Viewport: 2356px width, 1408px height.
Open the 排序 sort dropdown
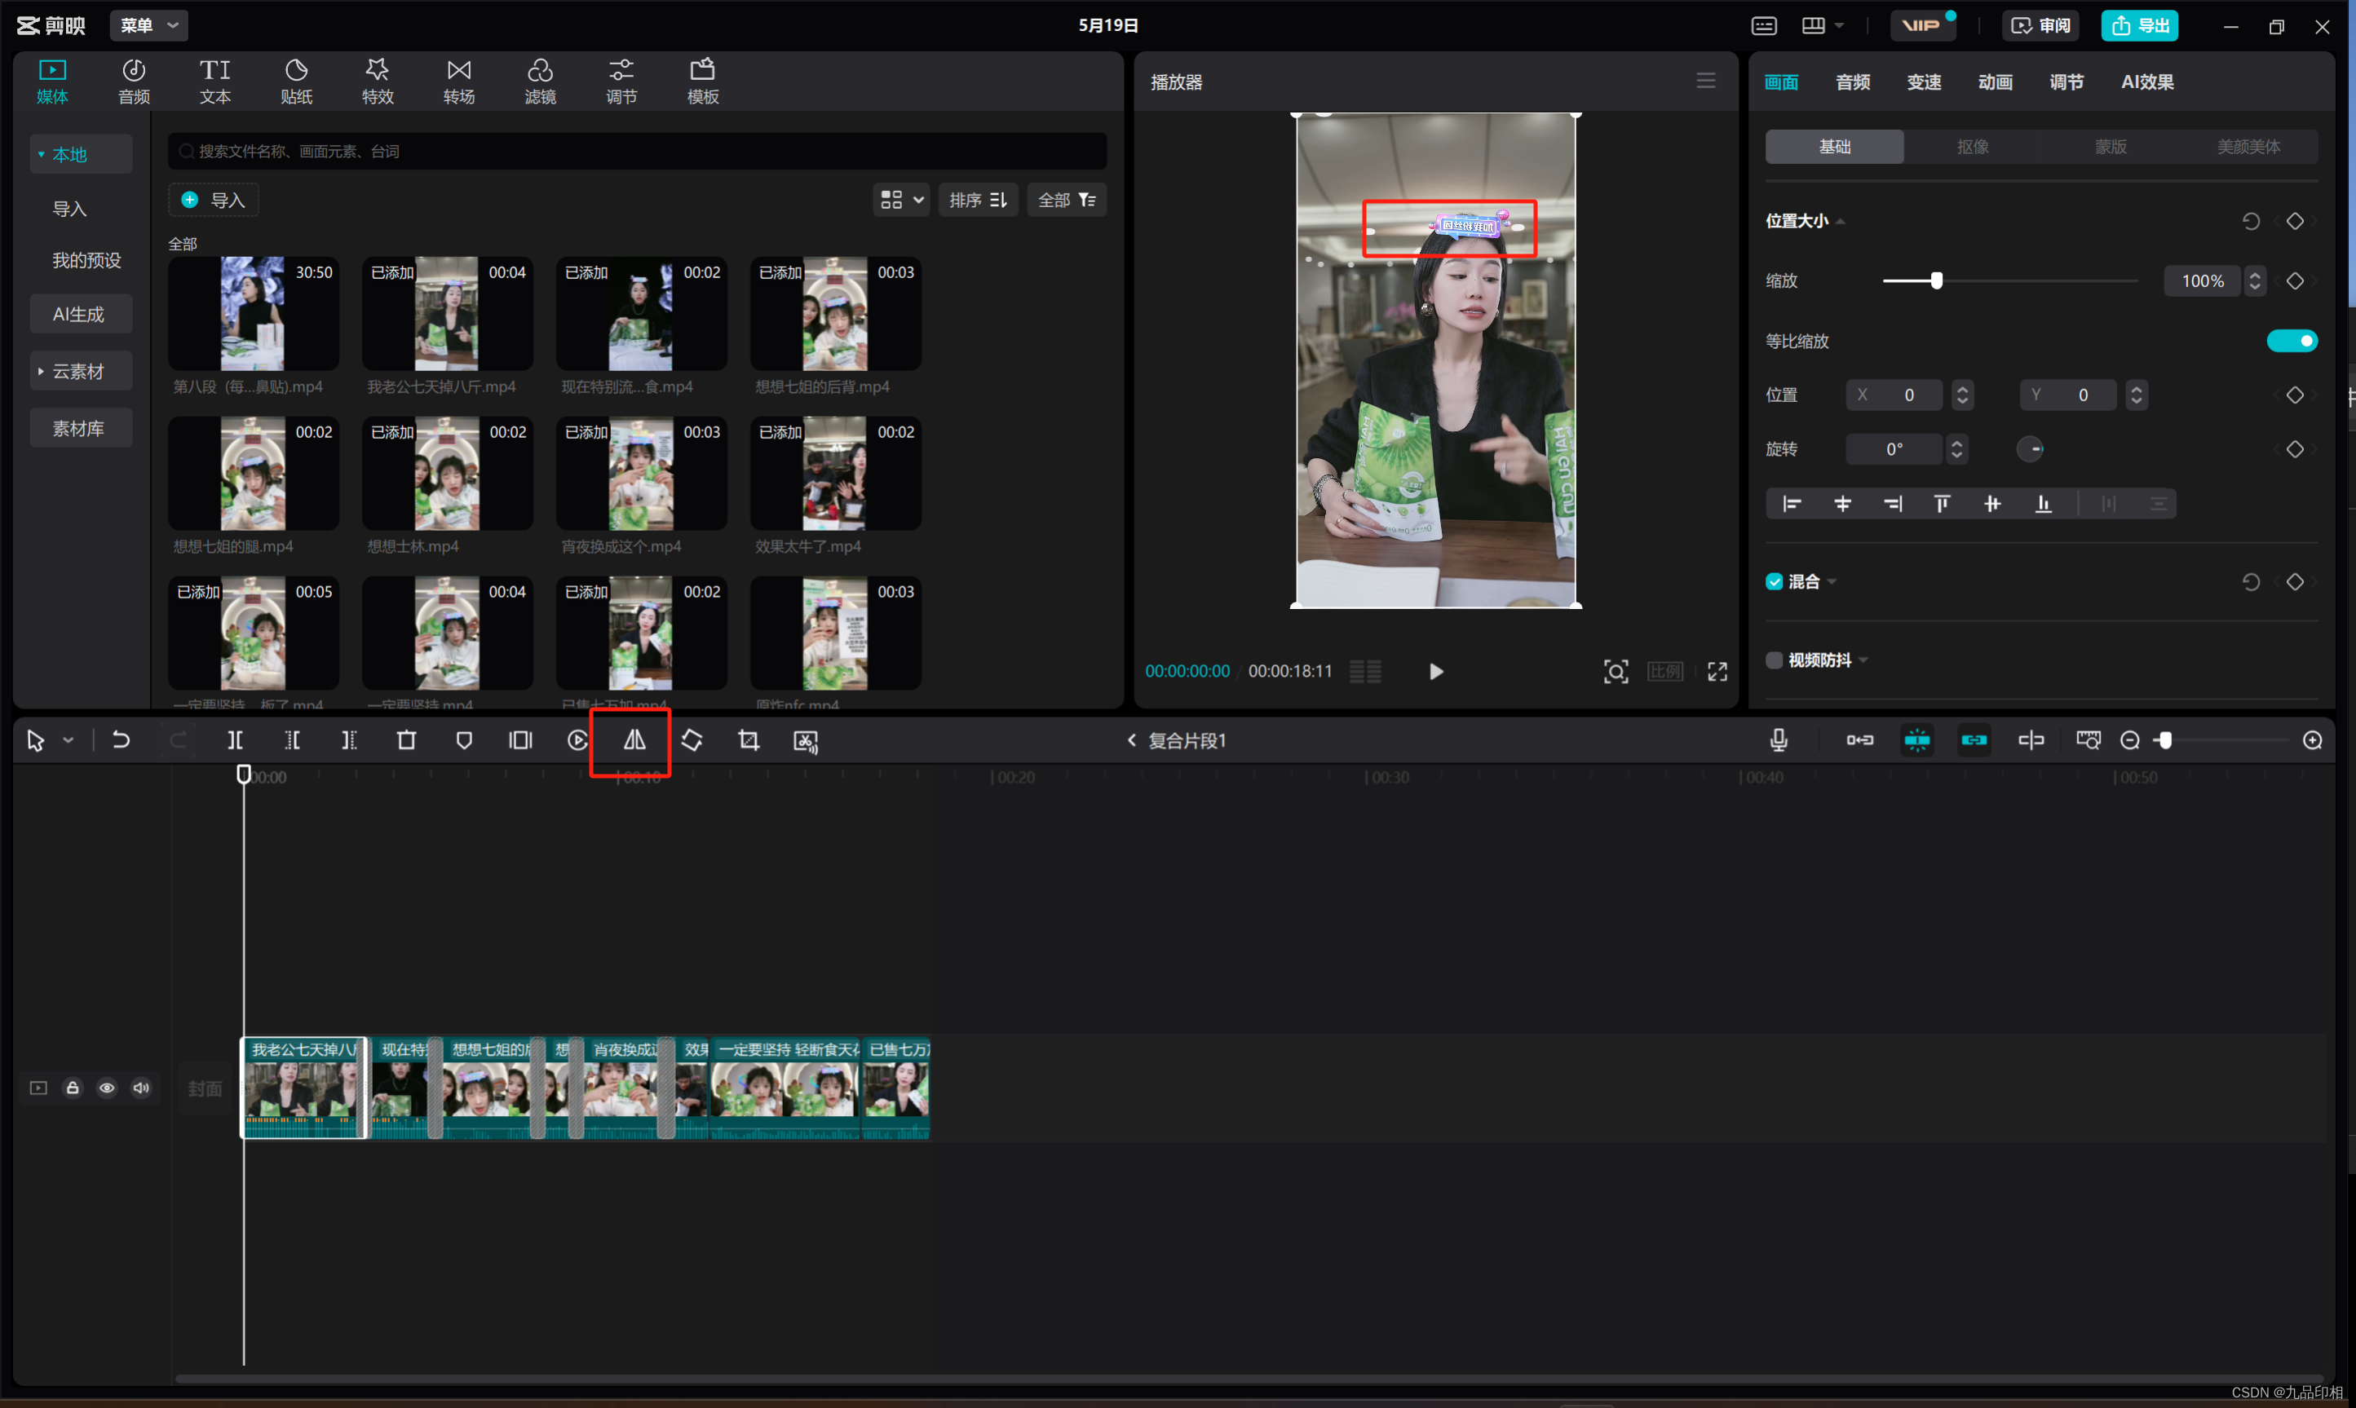click(977, 201)
